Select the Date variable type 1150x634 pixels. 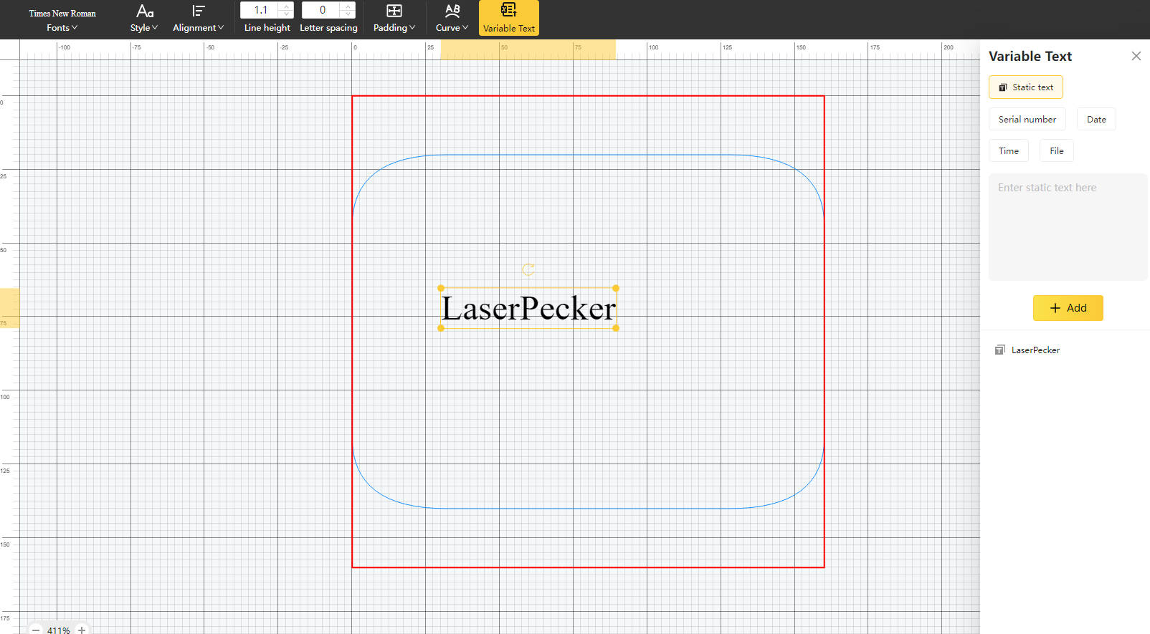pos(1096,119)
